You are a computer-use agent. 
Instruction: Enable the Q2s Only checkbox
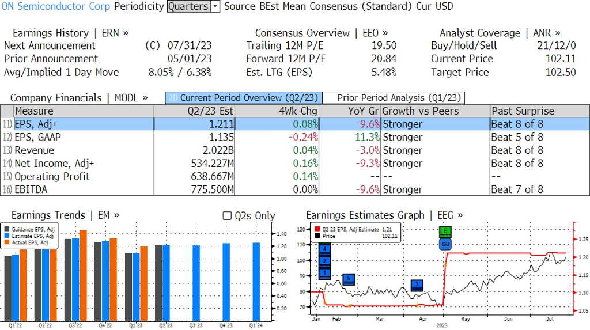[227, 215]
